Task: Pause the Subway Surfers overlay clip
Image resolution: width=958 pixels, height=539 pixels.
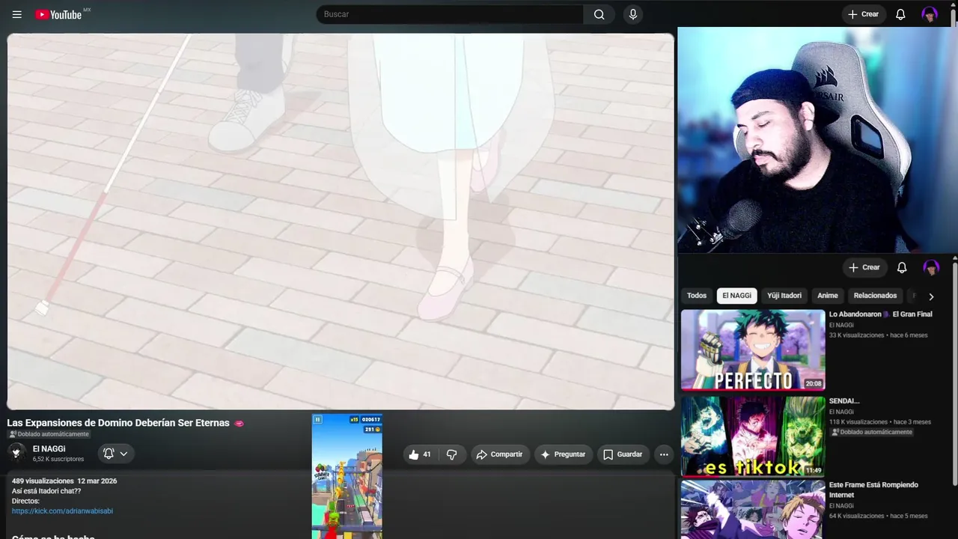Action: (317, 419)
